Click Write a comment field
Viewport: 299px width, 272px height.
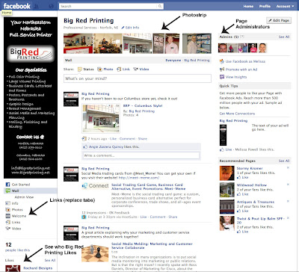click(141, 155)
